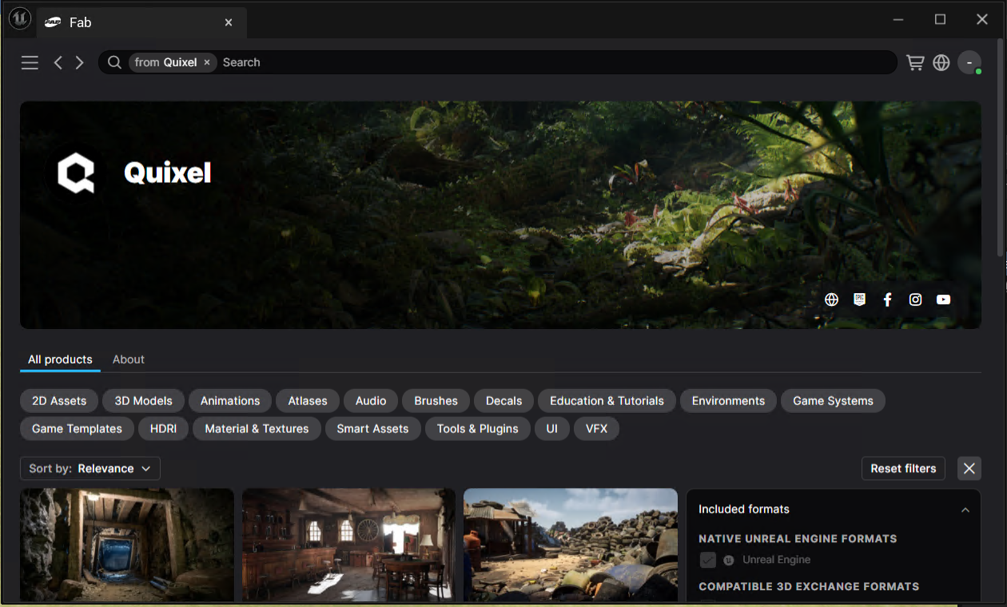Filter by Education & Tutorials category
The image size is (1007, 607).
click(x=607, y=401)
